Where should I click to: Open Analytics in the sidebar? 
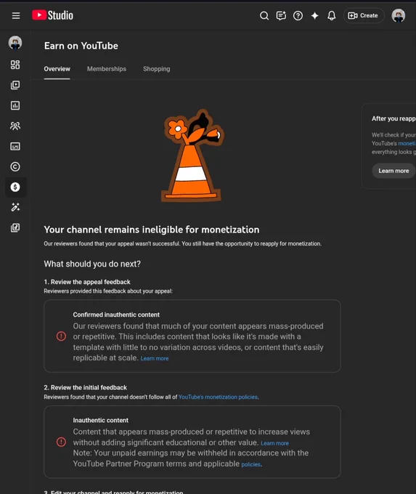[15, 105]
